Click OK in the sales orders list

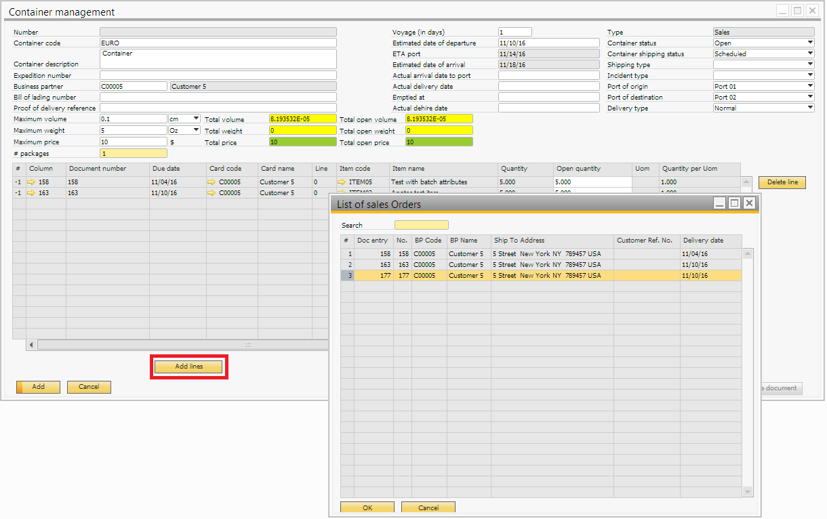[x=367, y=507]
